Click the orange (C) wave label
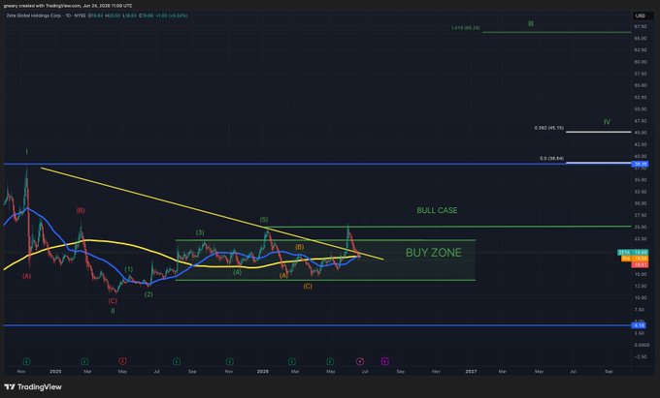660x398 pixels. (308, 286)
